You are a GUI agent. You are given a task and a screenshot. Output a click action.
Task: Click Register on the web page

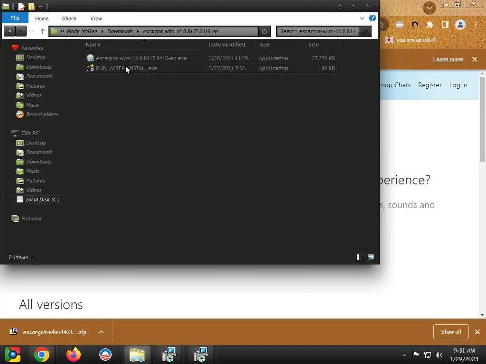430,85
